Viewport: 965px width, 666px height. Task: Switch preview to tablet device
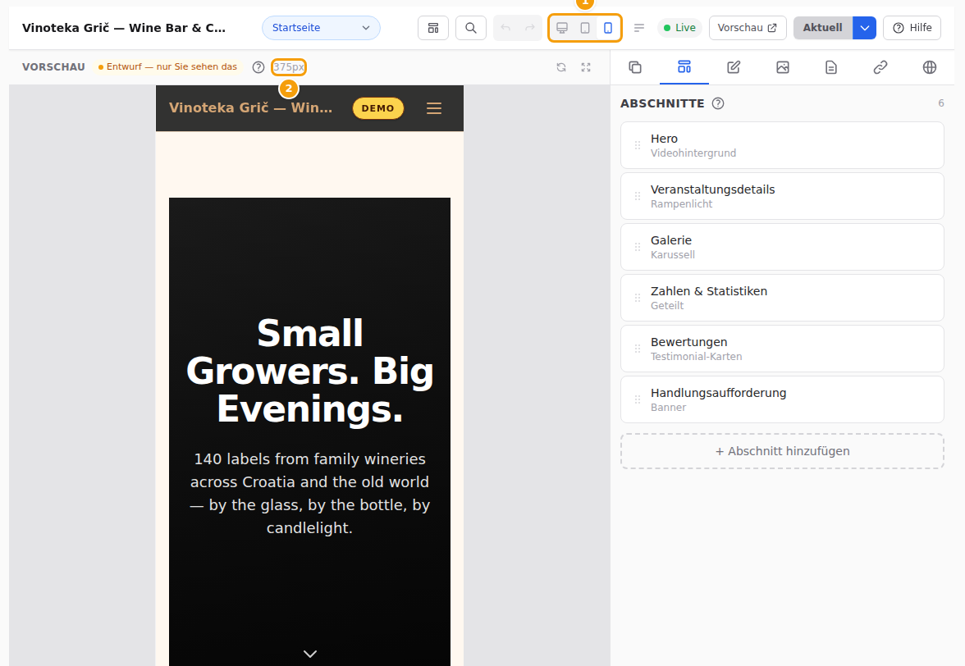pos(585,28)
